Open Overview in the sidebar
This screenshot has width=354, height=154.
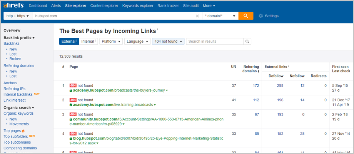[x=12, y=30]
